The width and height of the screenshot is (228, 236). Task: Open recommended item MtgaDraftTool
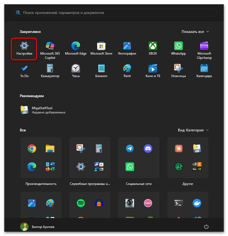pyautogui.click(x=43, y=110)
